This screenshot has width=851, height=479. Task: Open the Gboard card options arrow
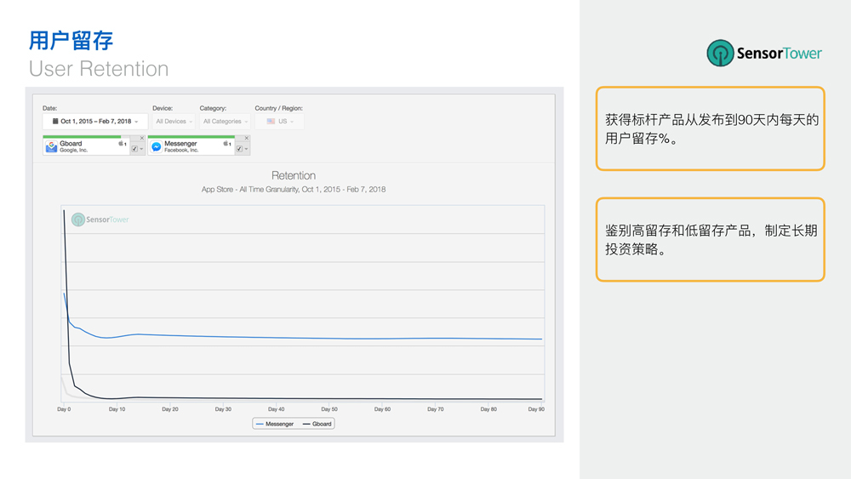click(141, 149)
